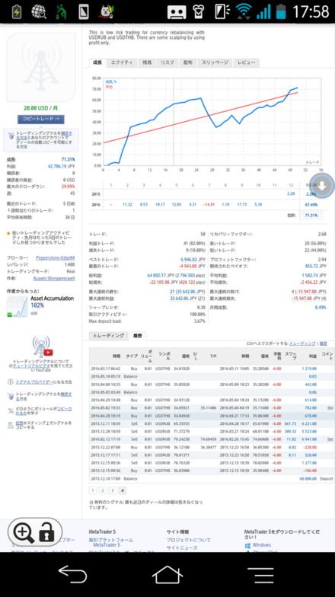The width and height of the screenshot is (335, 597).
Task: Tap the magnifier zoom-in icon
Action: (24, 532)
